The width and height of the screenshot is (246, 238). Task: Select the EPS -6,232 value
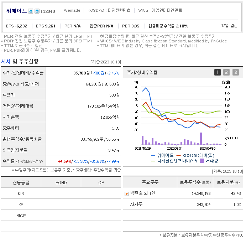(17, 26)
